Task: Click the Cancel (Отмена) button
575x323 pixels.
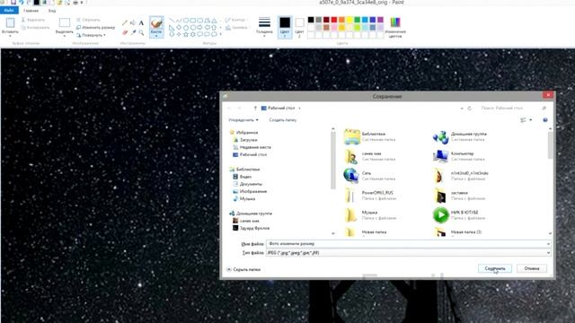Action: tap(531, 268)
